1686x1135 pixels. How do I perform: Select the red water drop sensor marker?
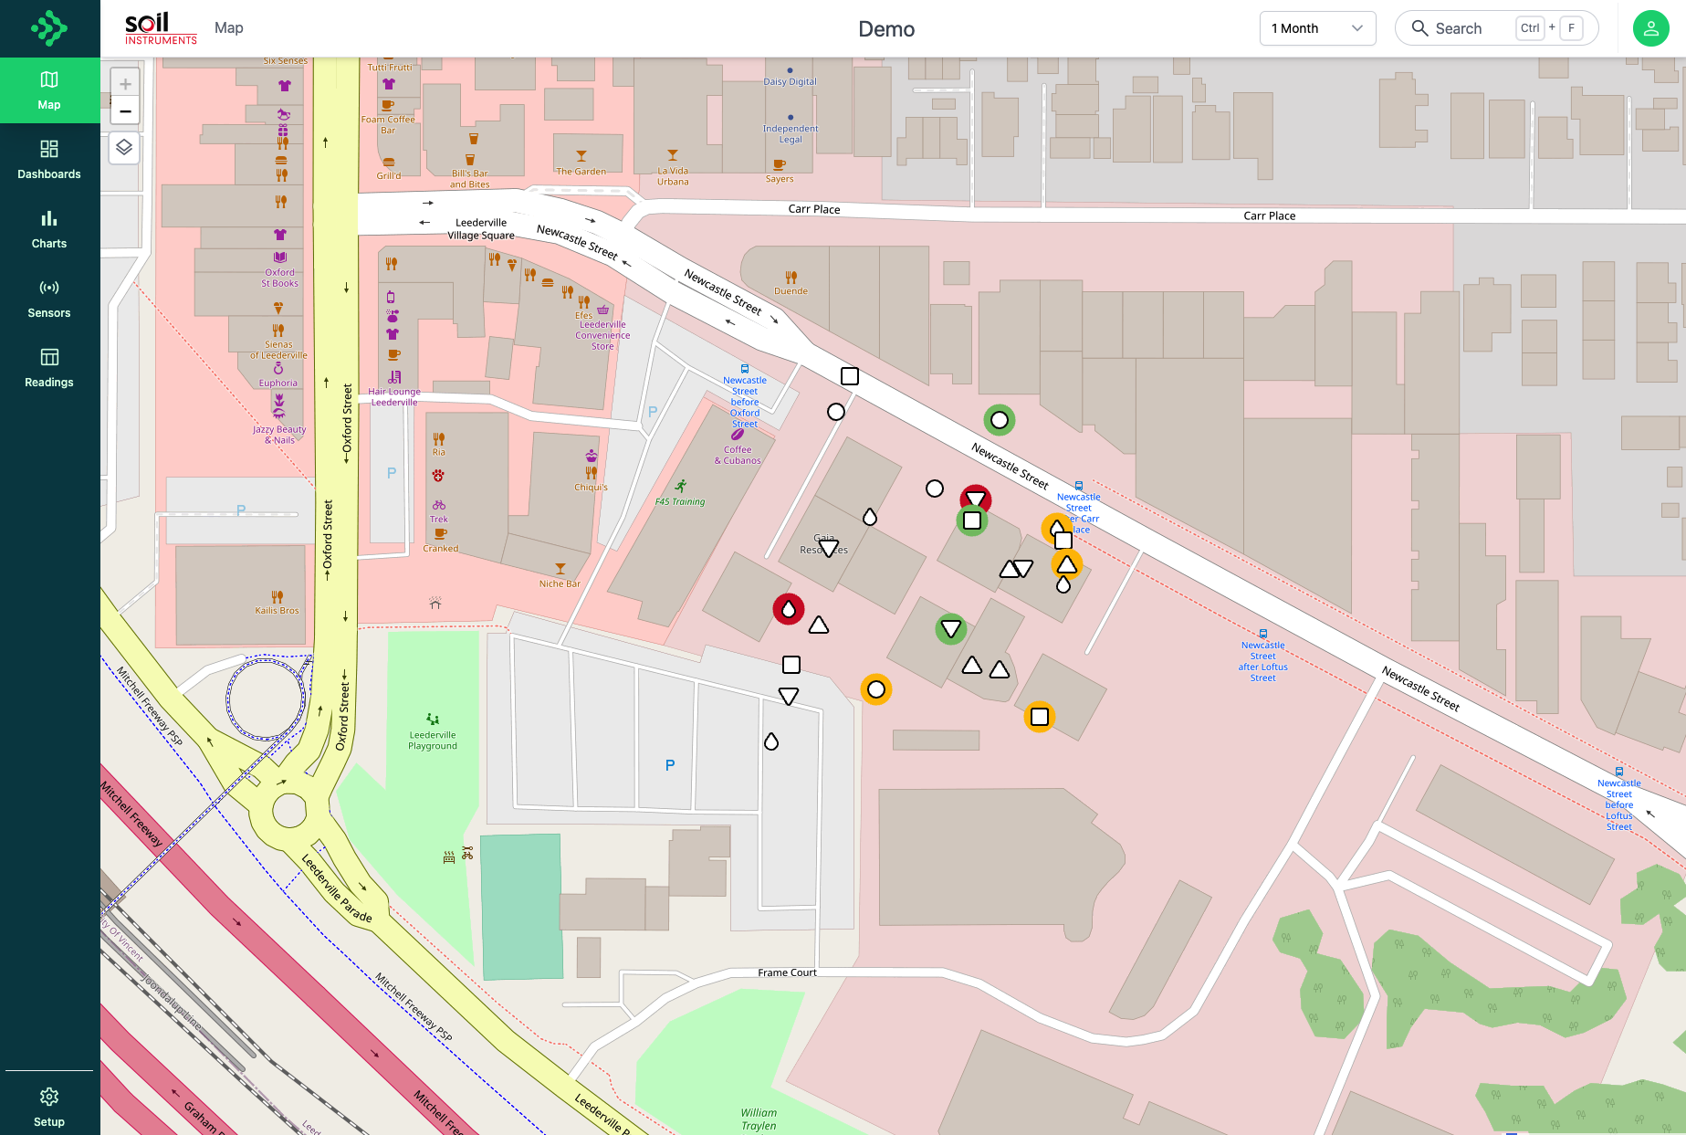point(789,609)
